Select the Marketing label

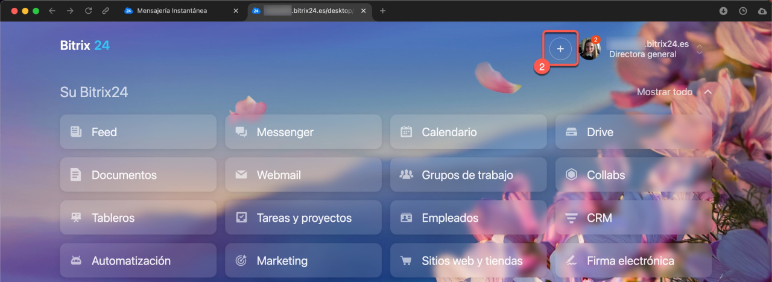[x=282, y=261]
